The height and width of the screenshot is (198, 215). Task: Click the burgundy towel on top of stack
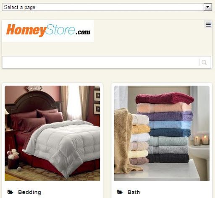(165, 98)
